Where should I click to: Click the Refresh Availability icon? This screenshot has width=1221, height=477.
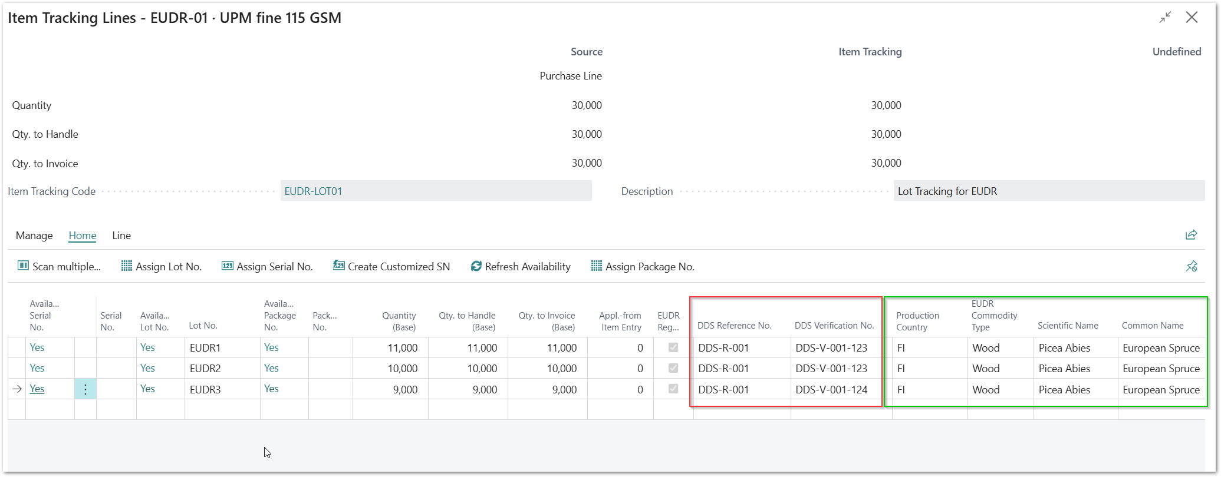tap(476, 266)
